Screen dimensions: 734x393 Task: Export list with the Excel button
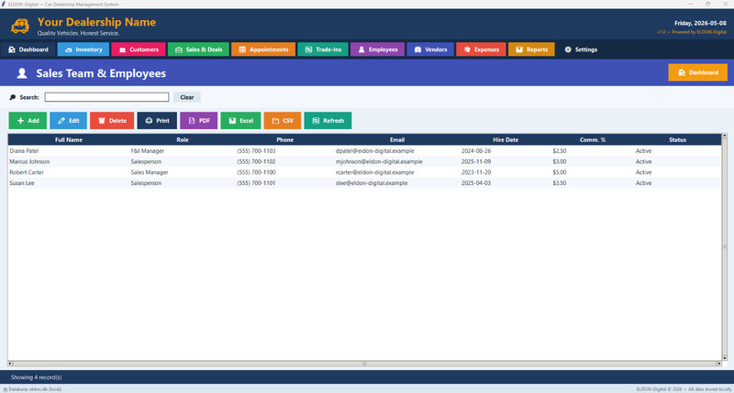click(240, 121)
